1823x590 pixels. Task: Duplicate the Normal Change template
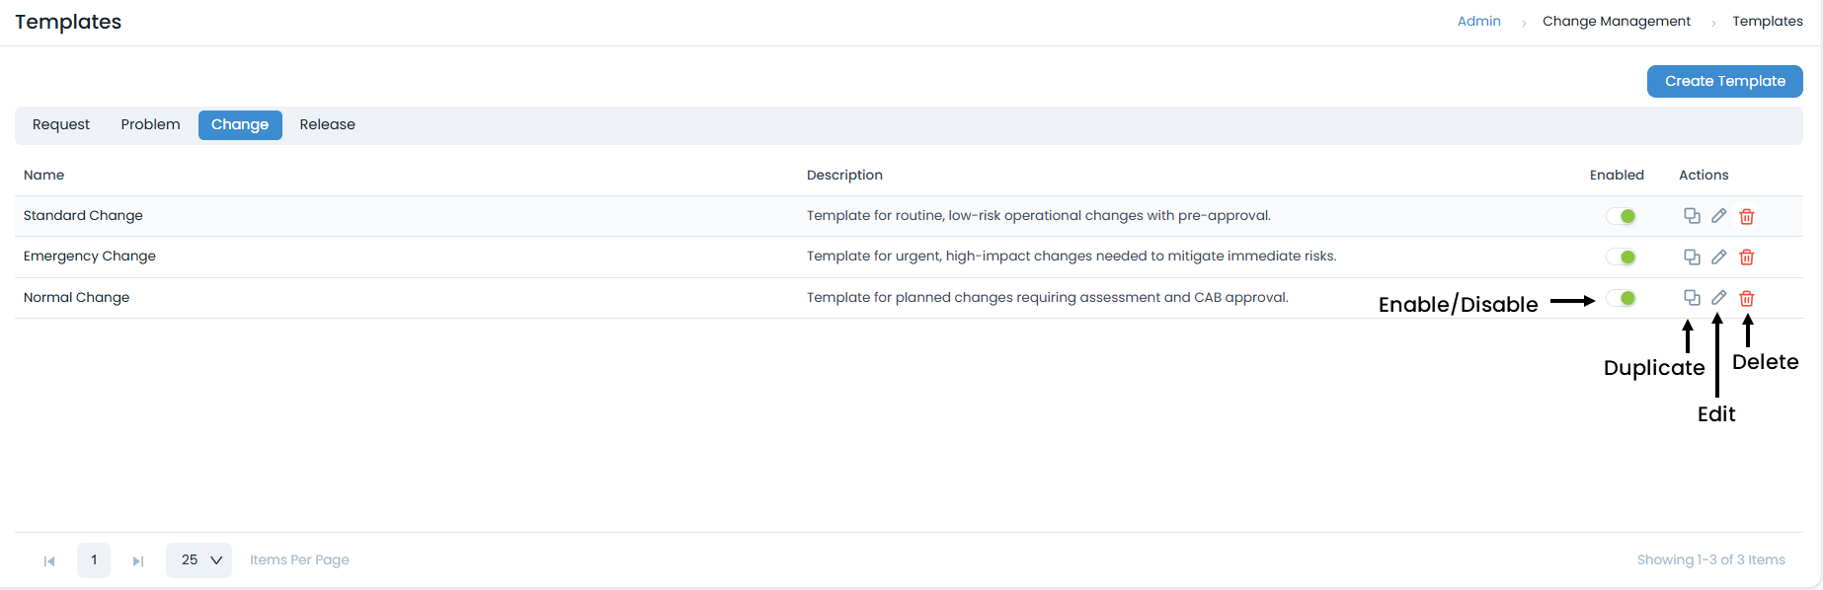pos(1692,298)
